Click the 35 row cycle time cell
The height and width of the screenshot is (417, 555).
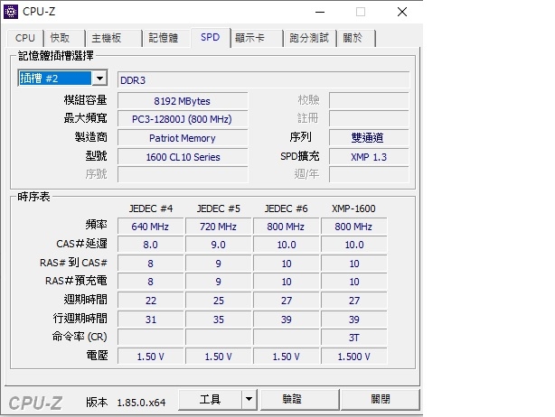point(219,320)
